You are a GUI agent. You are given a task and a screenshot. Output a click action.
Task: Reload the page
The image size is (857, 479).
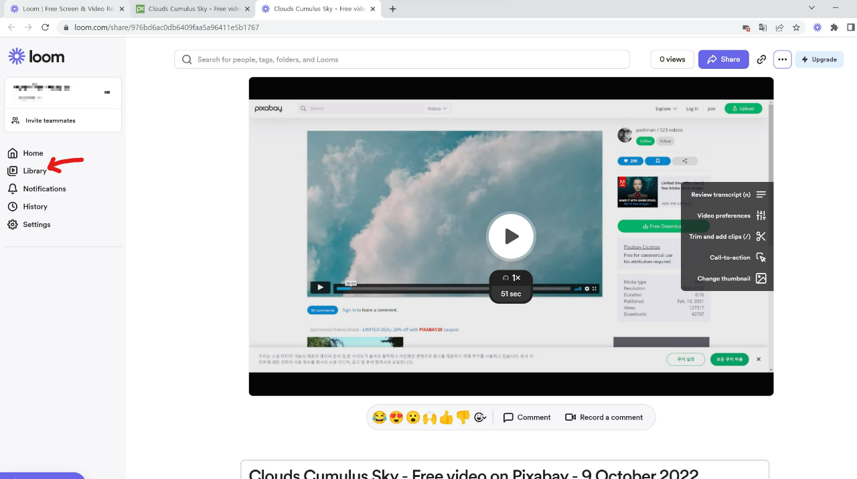pyautogui.click(x=45, y=27)
